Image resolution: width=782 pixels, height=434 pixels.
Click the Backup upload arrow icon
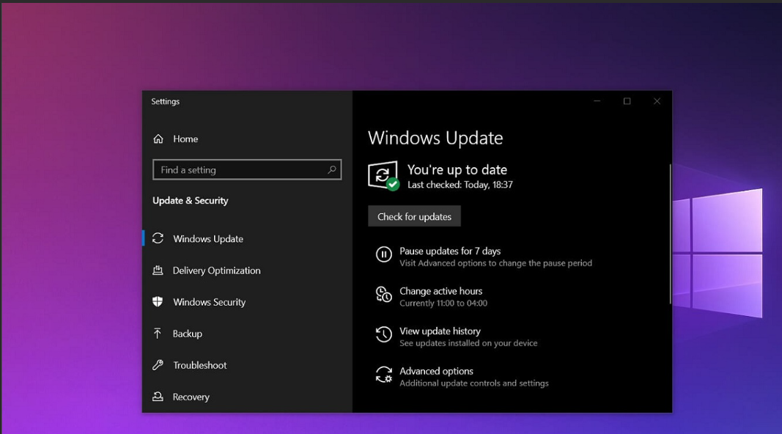point(158,334)
